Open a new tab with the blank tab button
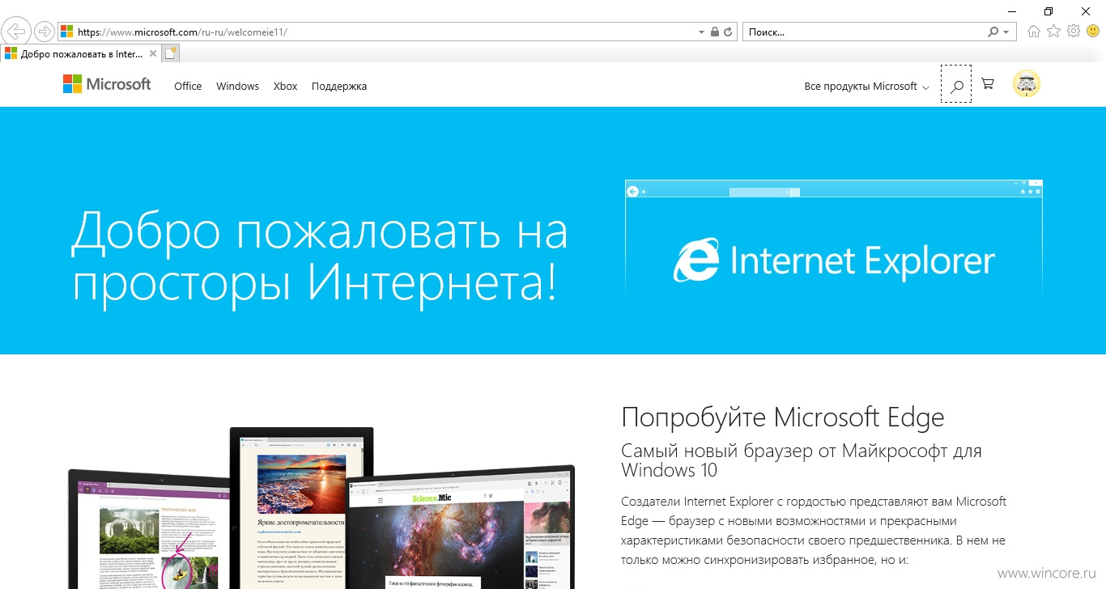The height and width of the screenshot is (589, 1106). pos(171,54)
